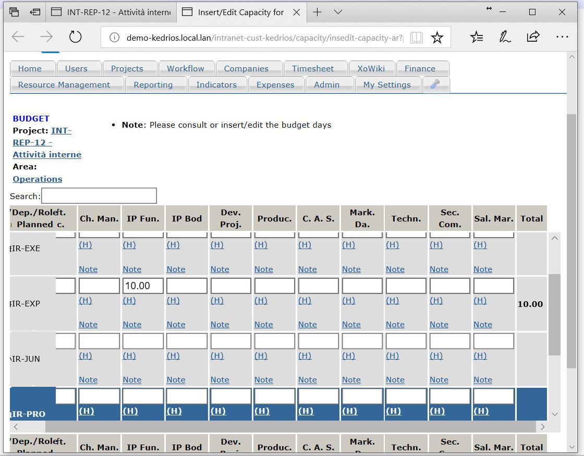Select the Admin tab
The height and width of the screenshot is (456, 584).
(326, 85)
